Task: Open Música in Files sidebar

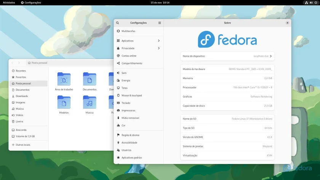Action: 29,109
